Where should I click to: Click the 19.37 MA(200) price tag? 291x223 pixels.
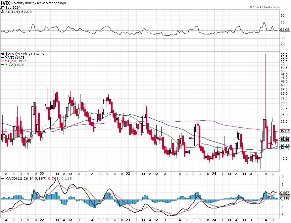pyautogui.click(x=285, y=131)
